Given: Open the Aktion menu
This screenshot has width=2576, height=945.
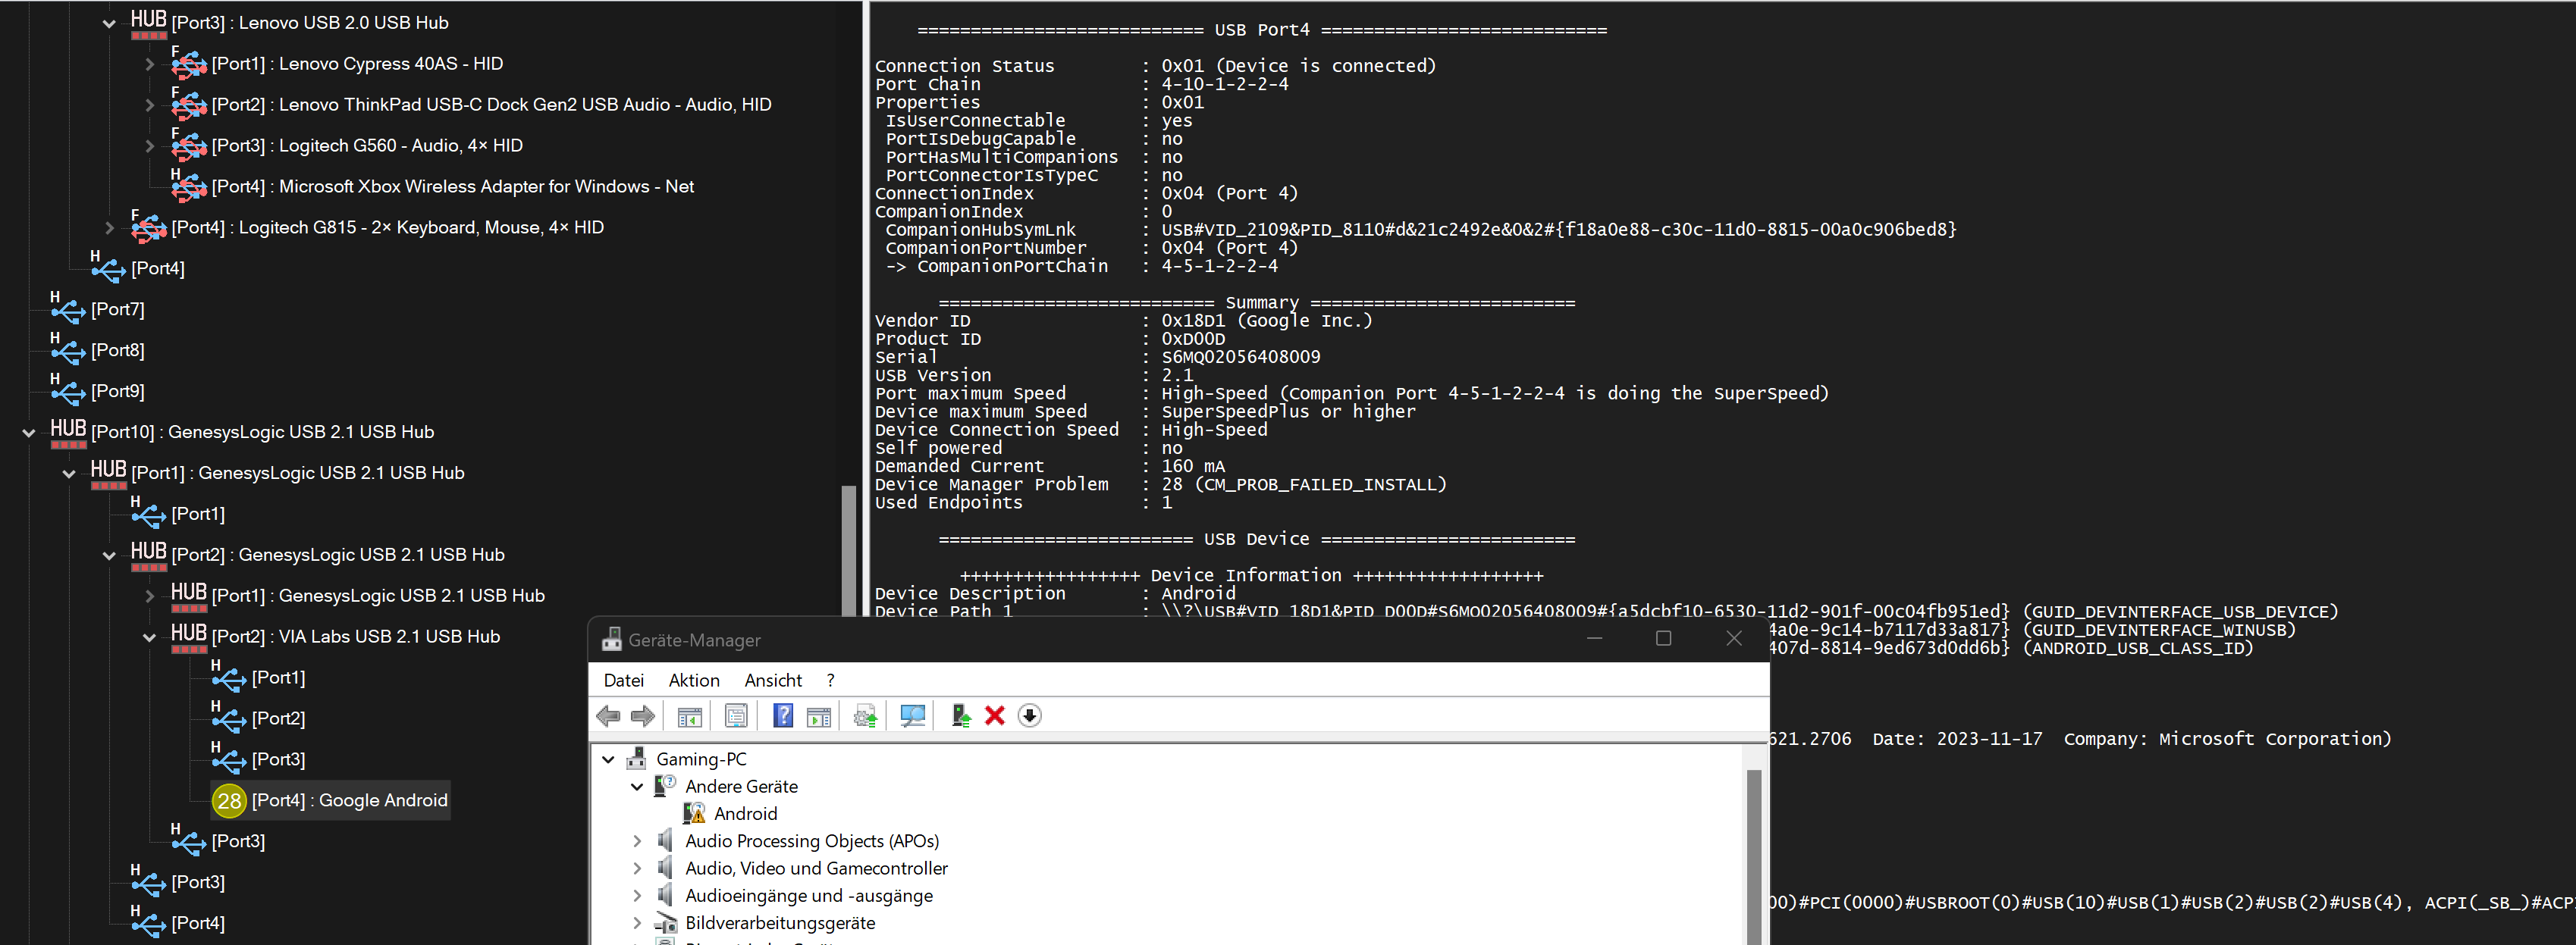Looking at the screenshot, I should coord(693,681).
